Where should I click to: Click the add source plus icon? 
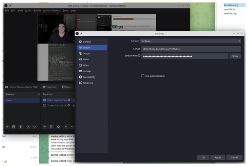point(44,127)
